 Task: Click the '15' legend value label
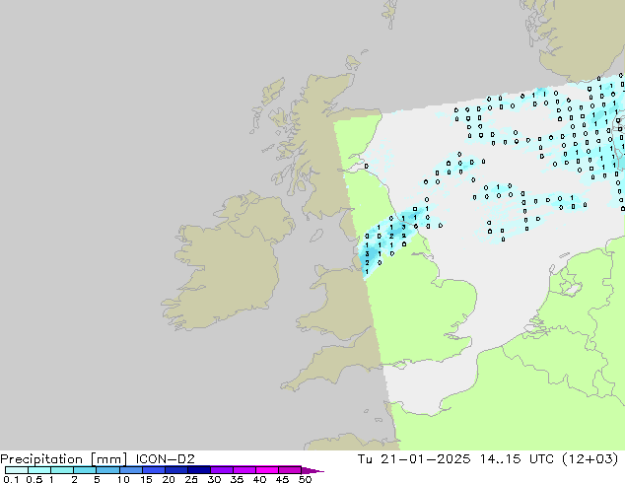point(146,479)
